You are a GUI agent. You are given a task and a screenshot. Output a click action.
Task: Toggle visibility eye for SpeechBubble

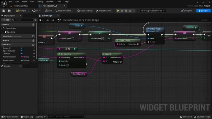point(34,51)
